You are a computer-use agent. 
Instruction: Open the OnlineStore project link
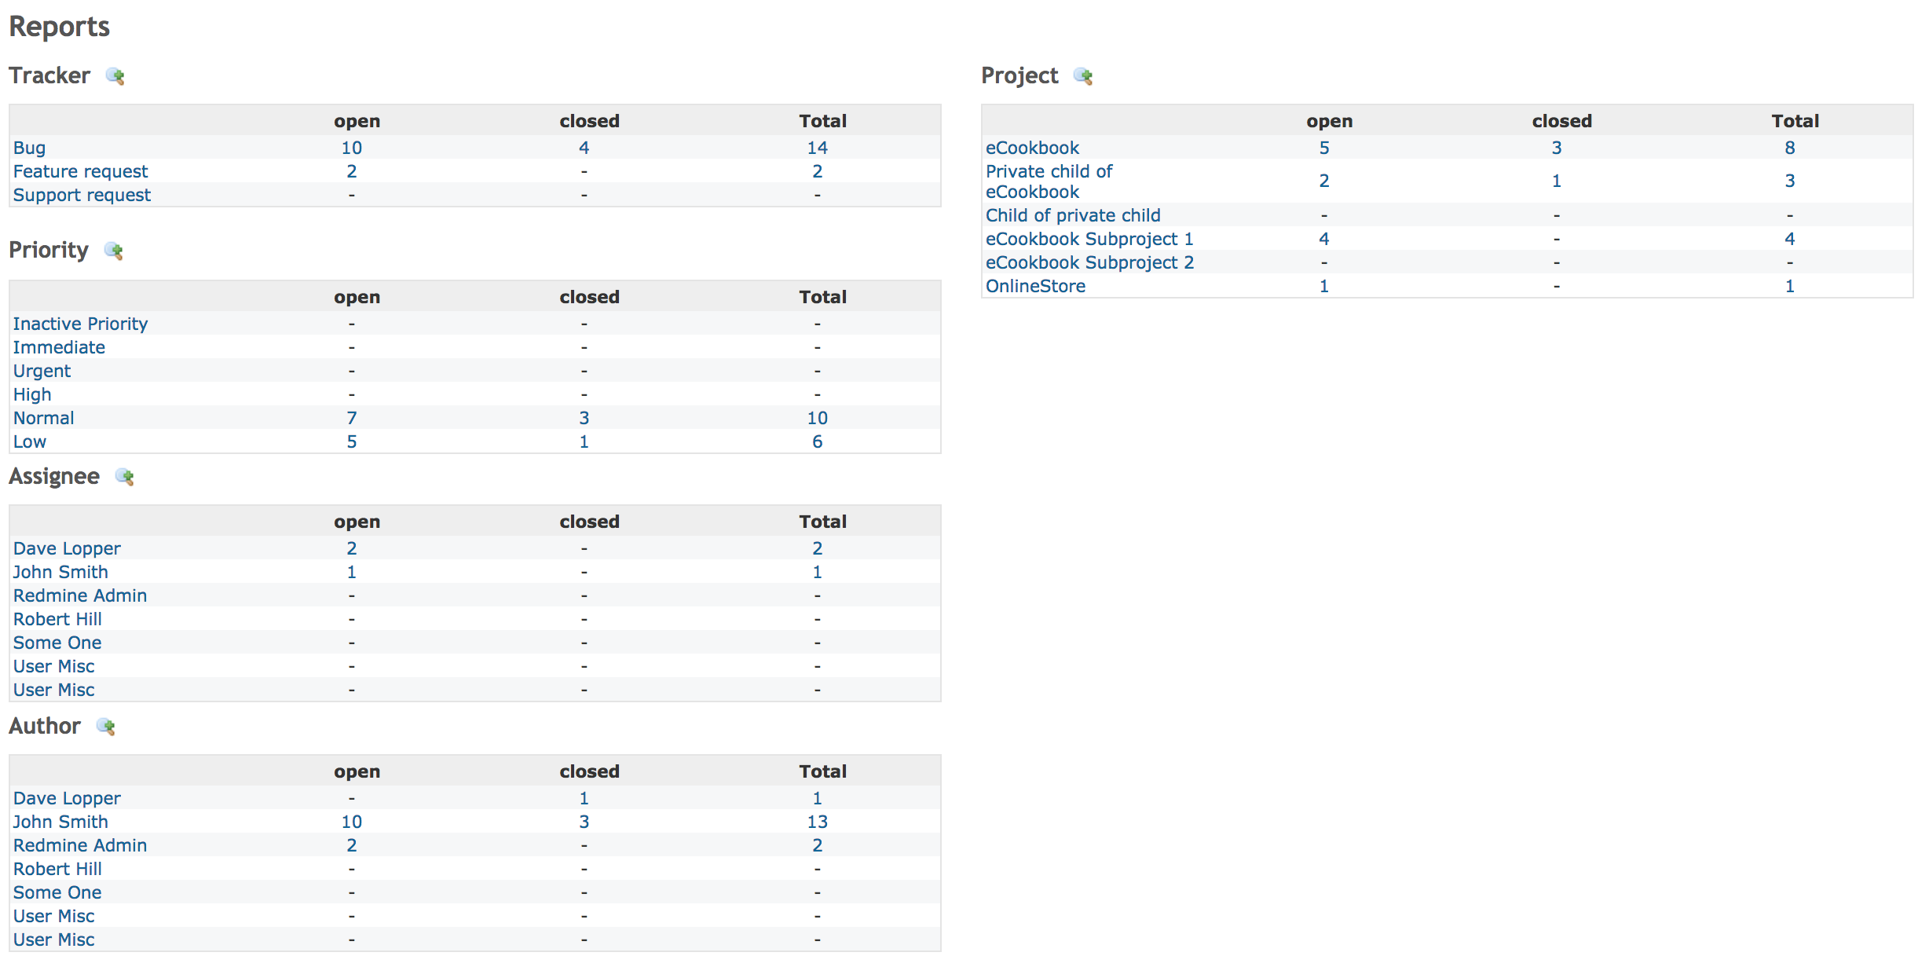1035,286
